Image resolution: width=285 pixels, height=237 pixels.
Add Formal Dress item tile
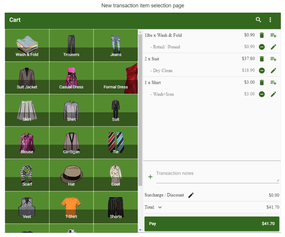[x=116, y=78]
